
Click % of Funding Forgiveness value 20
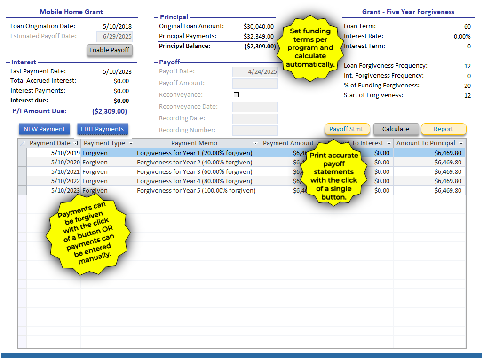[467, 86]
